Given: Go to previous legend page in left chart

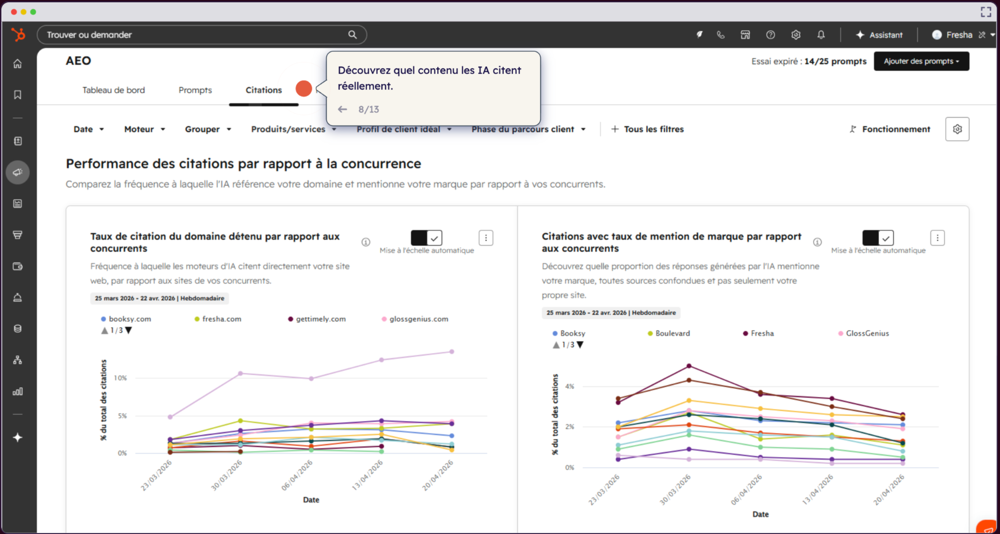Looking at the screenshot, I should pos(105,330).
